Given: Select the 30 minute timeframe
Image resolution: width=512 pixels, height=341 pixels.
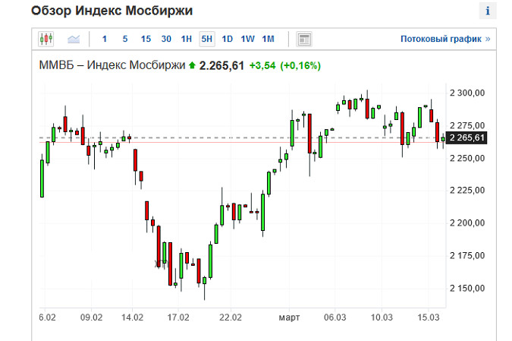Looking at the screenshot, I should point(166,39).
